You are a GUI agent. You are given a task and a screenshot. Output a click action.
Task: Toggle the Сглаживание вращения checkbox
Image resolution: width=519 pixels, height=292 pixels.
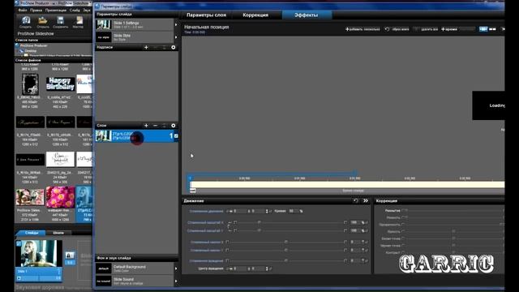click(227, 260)
